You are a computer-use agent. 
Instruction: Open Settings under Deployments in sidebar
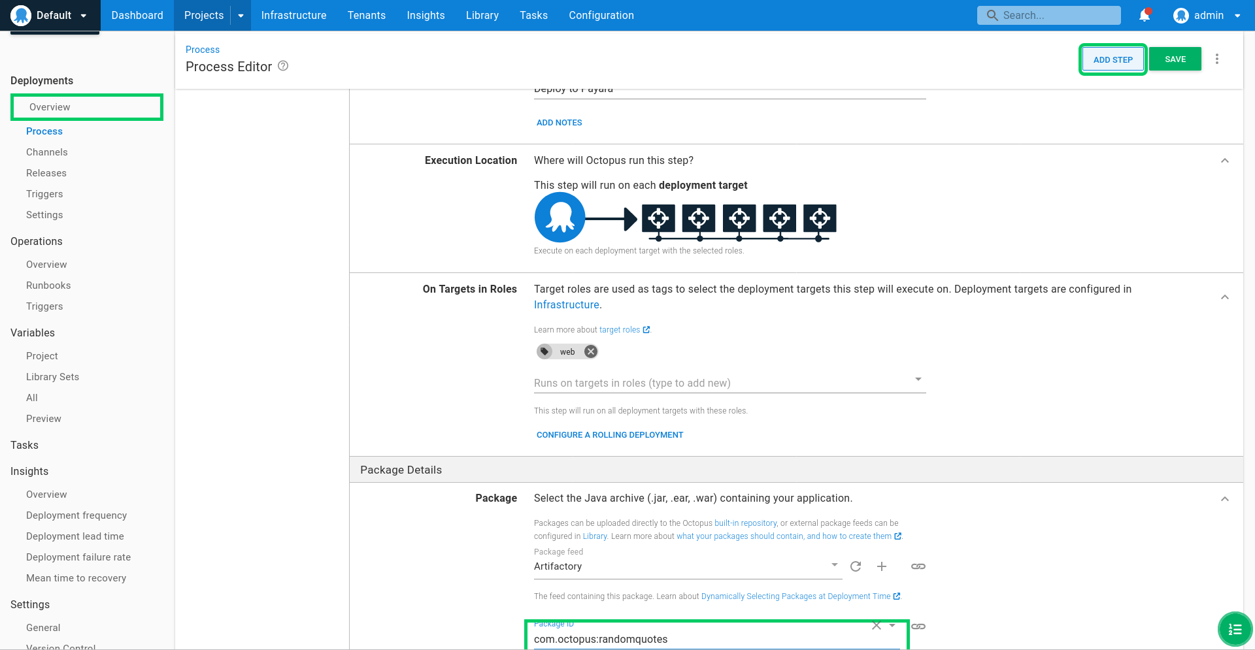(44, 215)
